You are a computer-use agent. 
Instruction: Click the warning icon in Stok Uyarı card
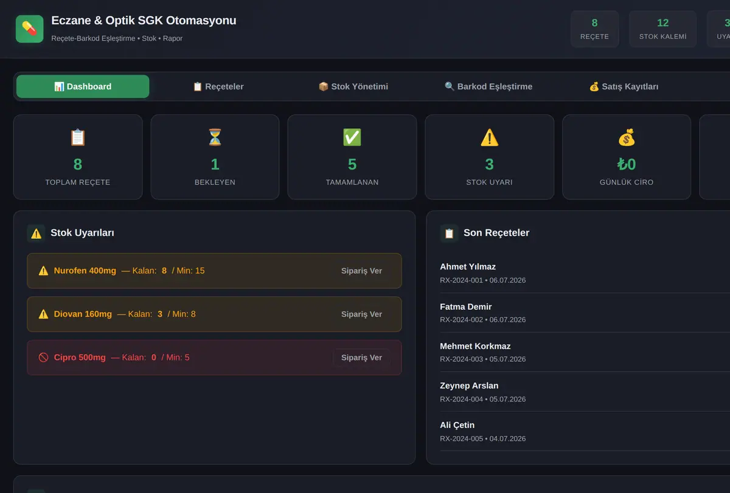pos(489,137)
